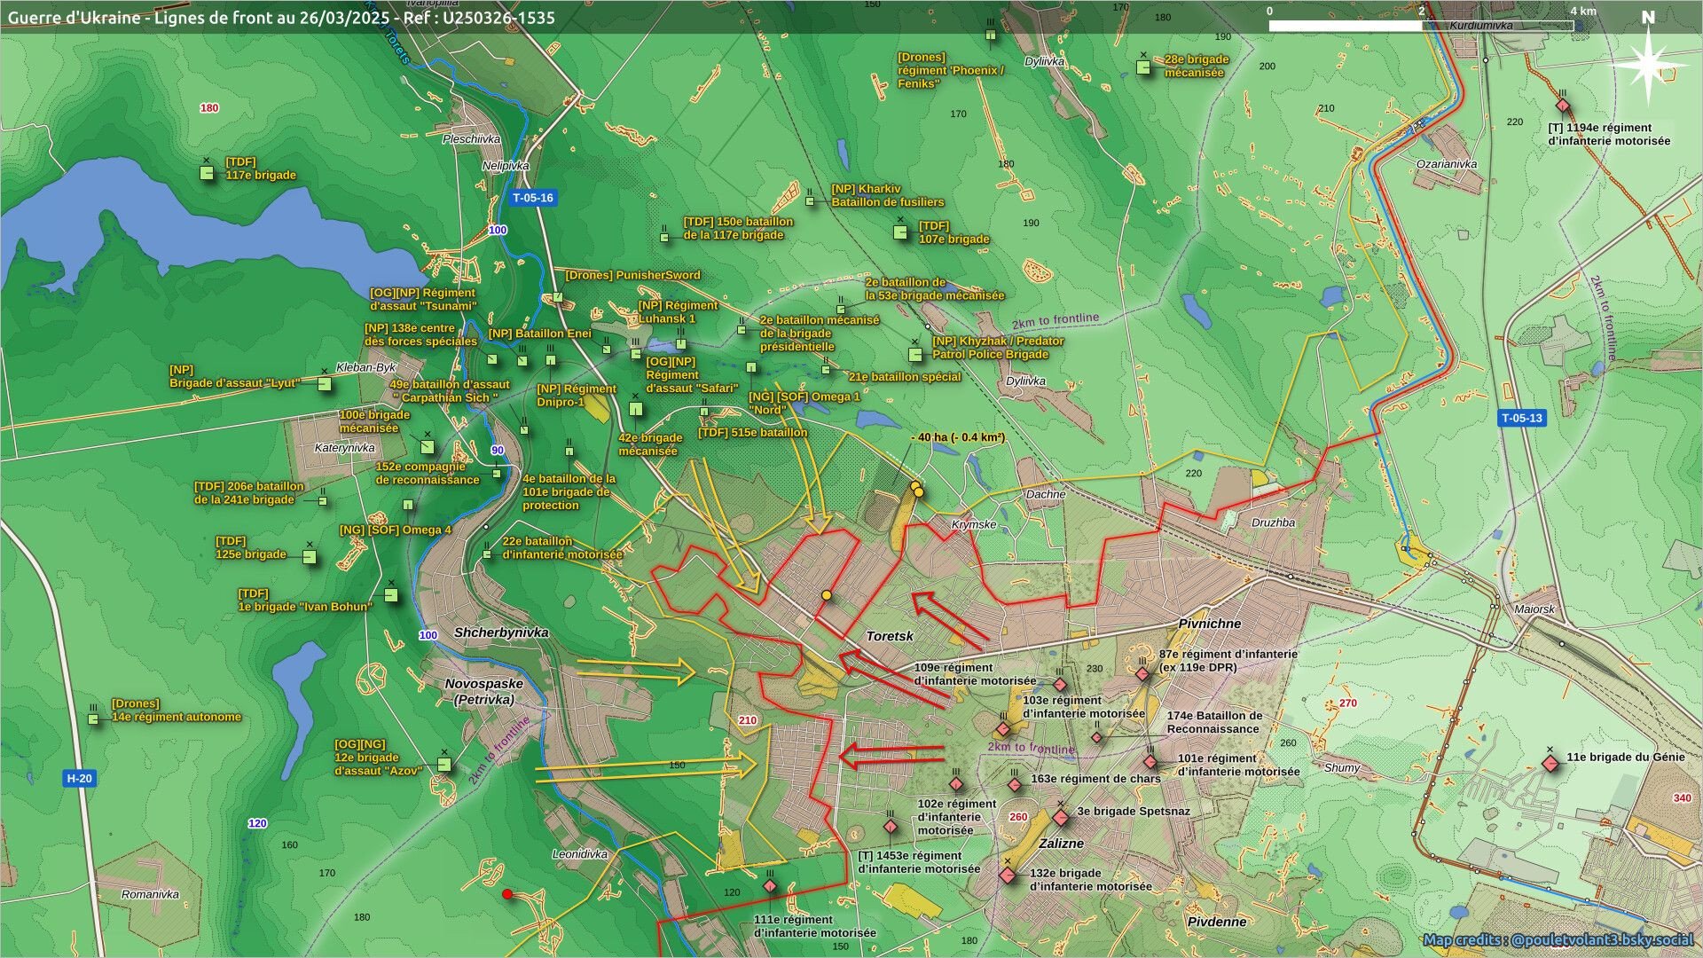Click the Régiment d'assaut Tsunami label
This screenshot has width=1703, height=958.
tap(423, 299)
